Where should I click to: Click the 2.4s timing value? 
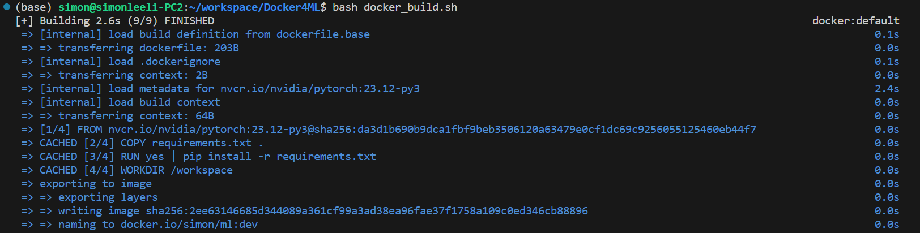(887, 89)
